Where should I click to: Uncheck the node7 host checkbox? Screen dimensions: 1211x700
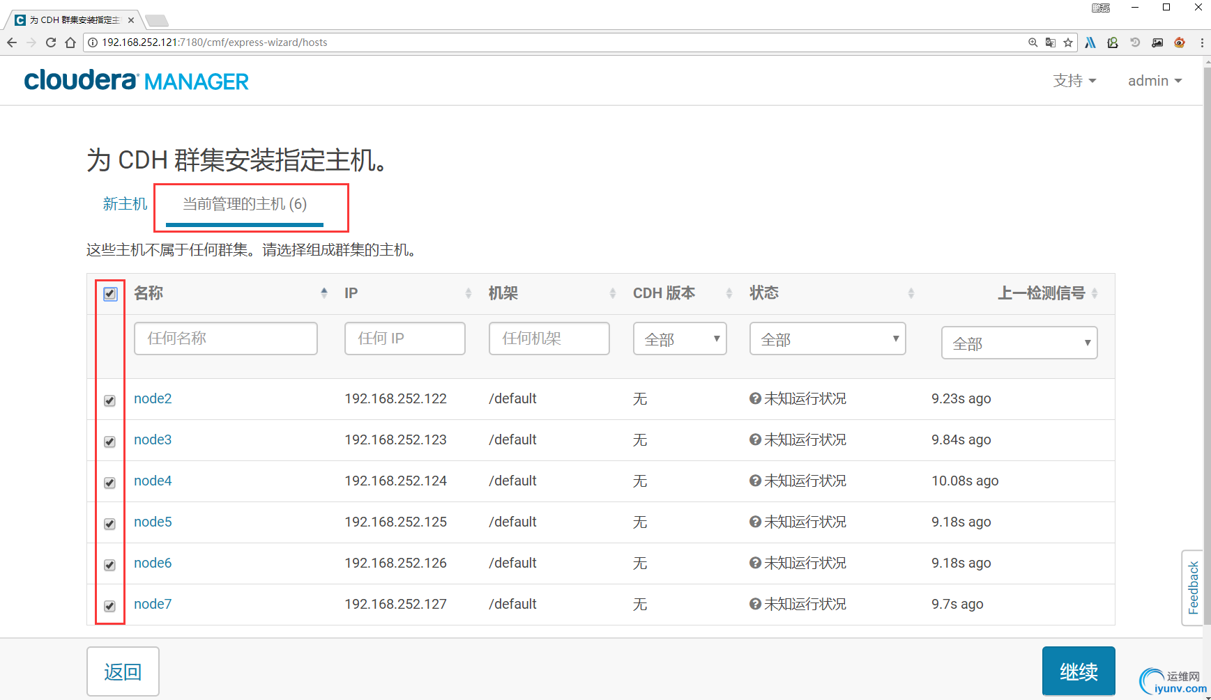(109, 606)
